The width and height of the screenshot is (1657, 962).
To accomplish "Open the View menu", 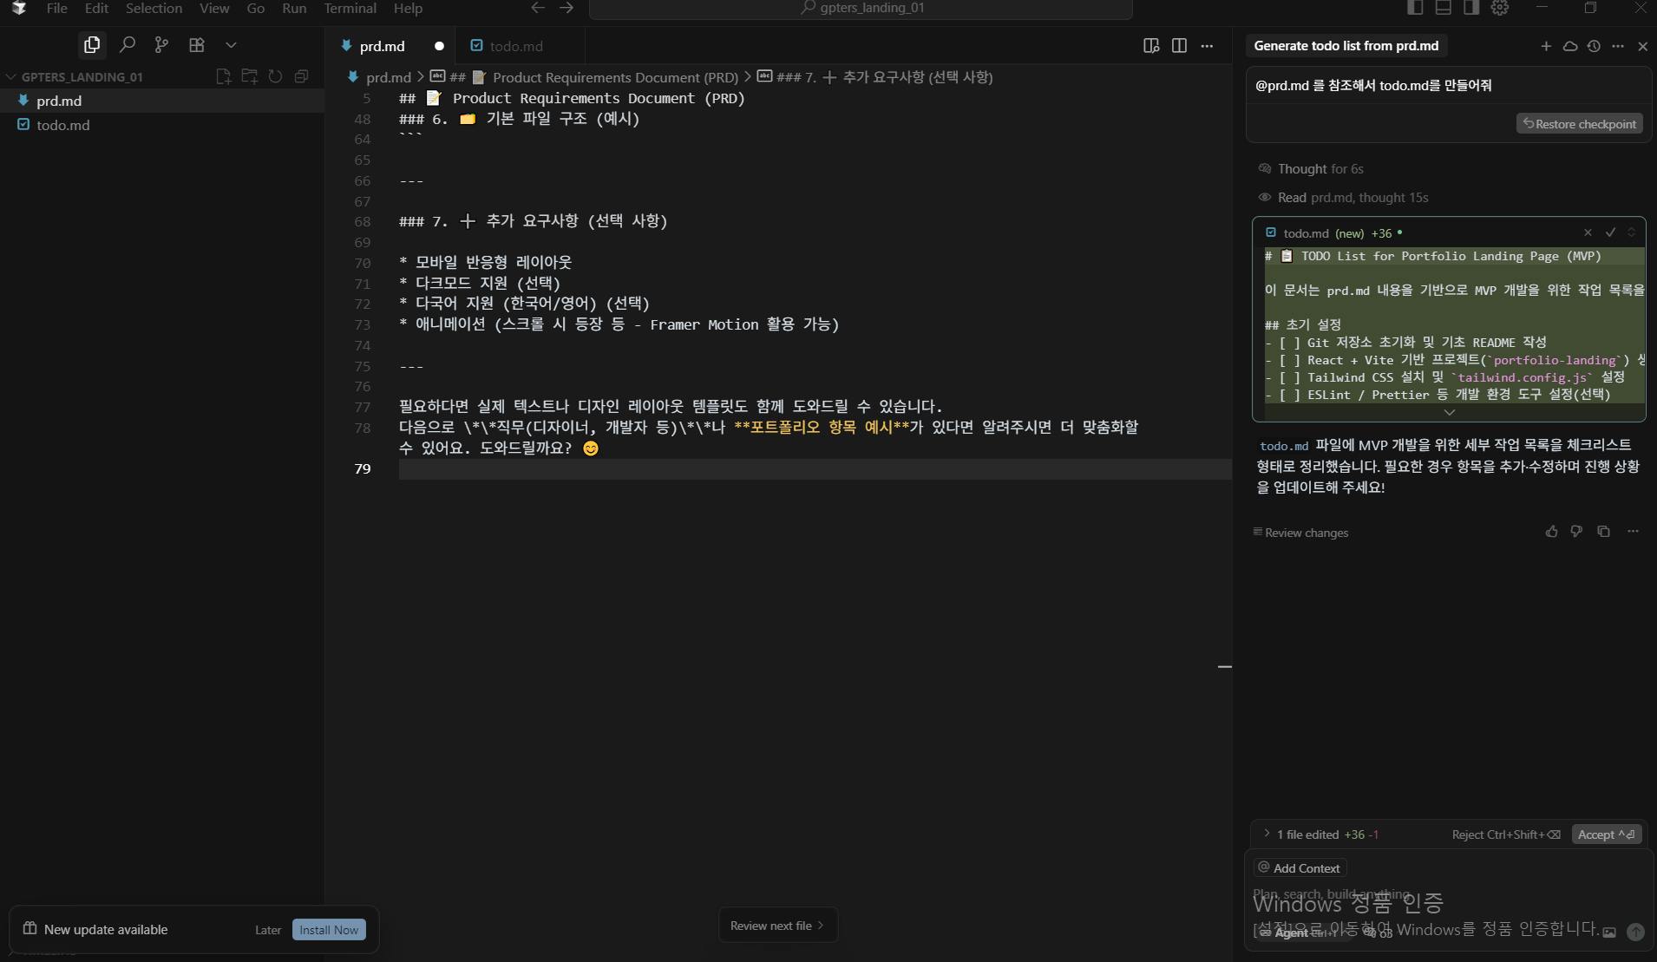I will point(214,8).
